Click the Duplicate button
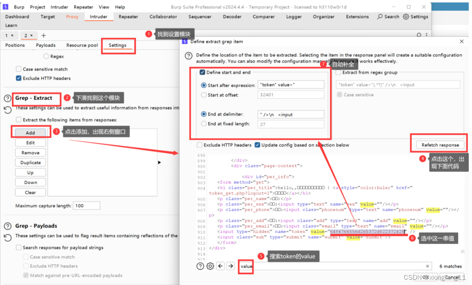Viewport: 472px width, 285px height. [30, 163]
